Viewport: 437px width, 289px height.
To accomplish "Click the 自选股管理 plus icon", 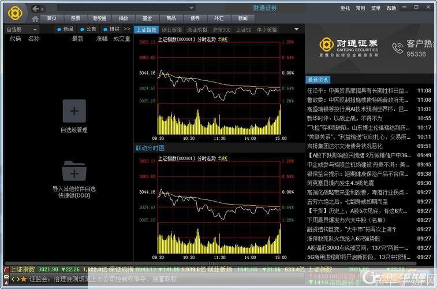I will click(74, 111).
